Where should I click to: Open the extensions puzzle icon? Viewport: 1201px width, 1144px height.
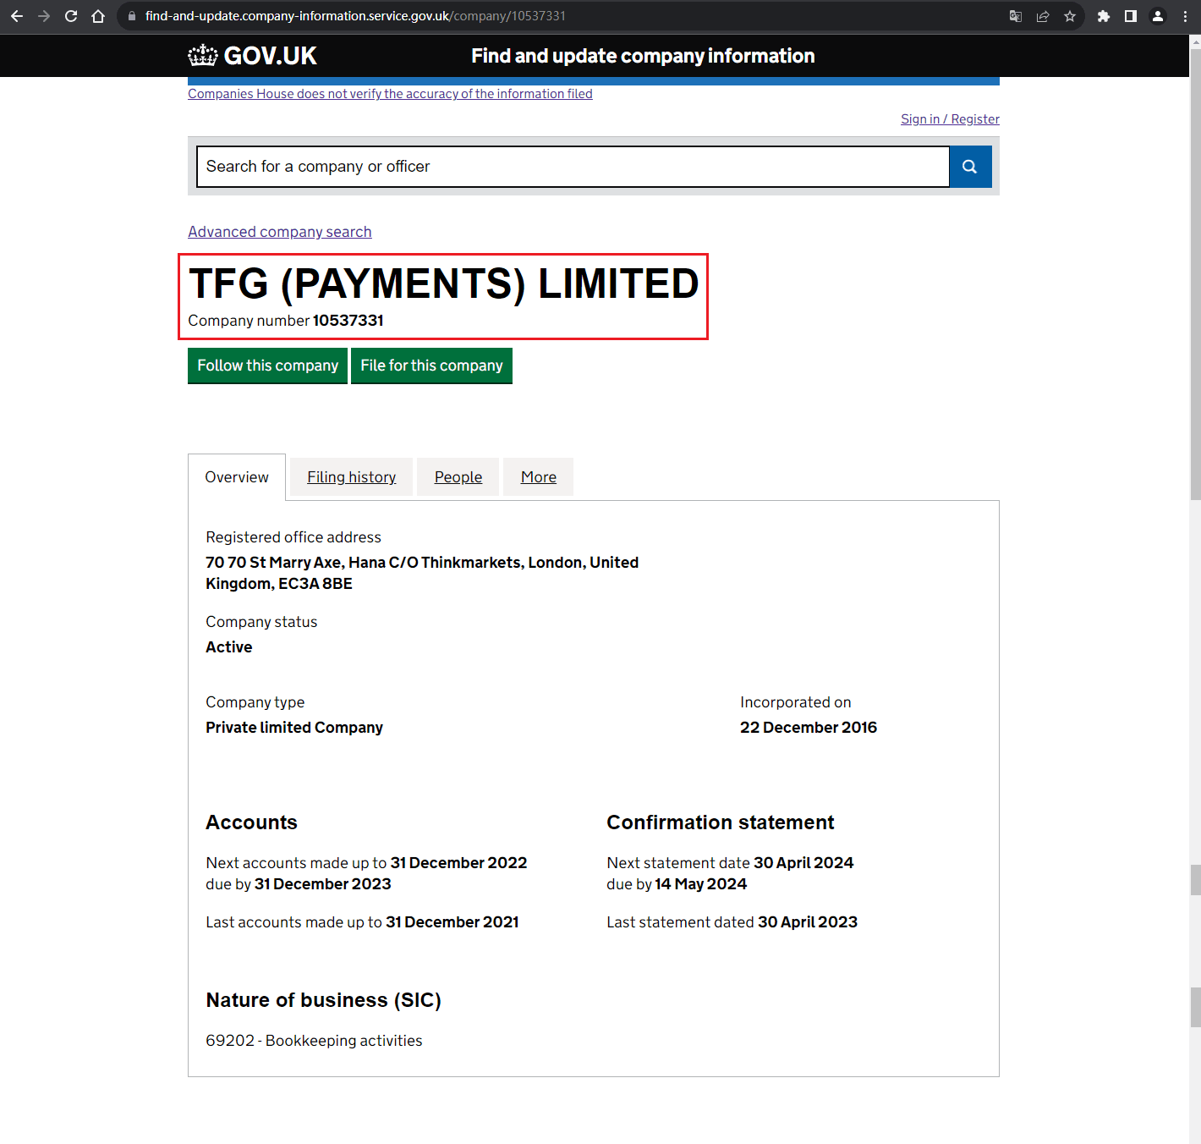coord(1104,16)
